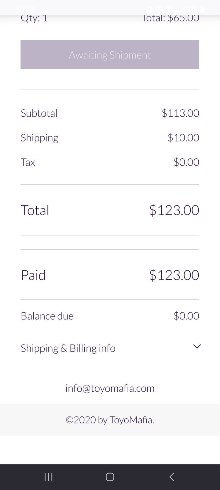Screen dimensions: 220x490
Task: Tap the battery icon in status bar
Action: (202, 9)
